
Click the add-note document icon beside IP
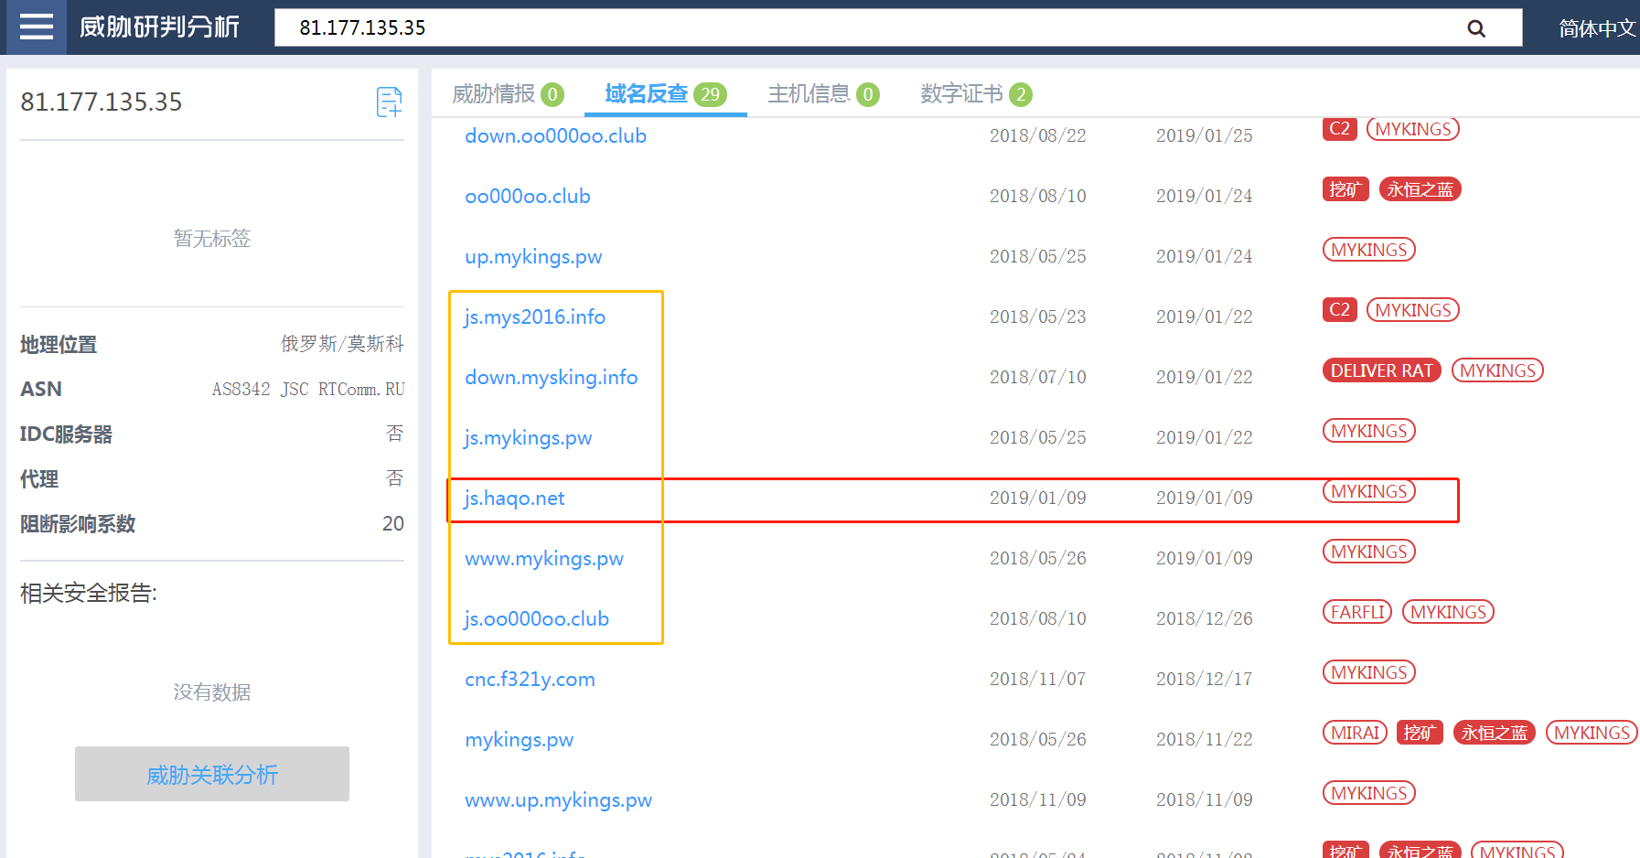point(389,102)
